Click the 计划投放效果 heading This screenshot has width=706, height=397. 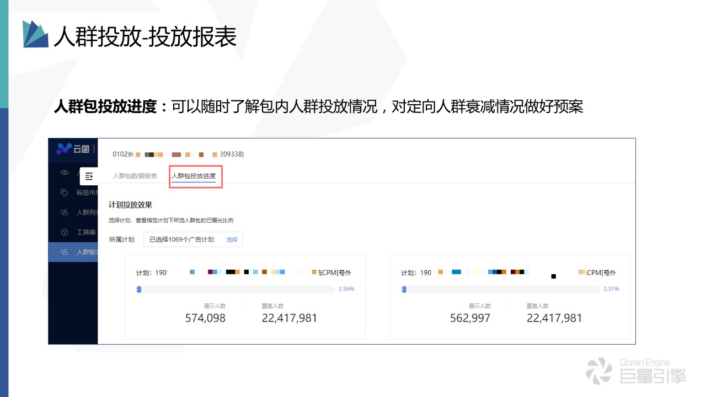tap(131, 206)
